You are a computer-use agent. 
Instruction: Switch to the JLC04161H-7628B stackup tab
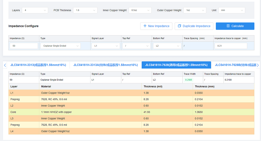click(x=234, y=65)
